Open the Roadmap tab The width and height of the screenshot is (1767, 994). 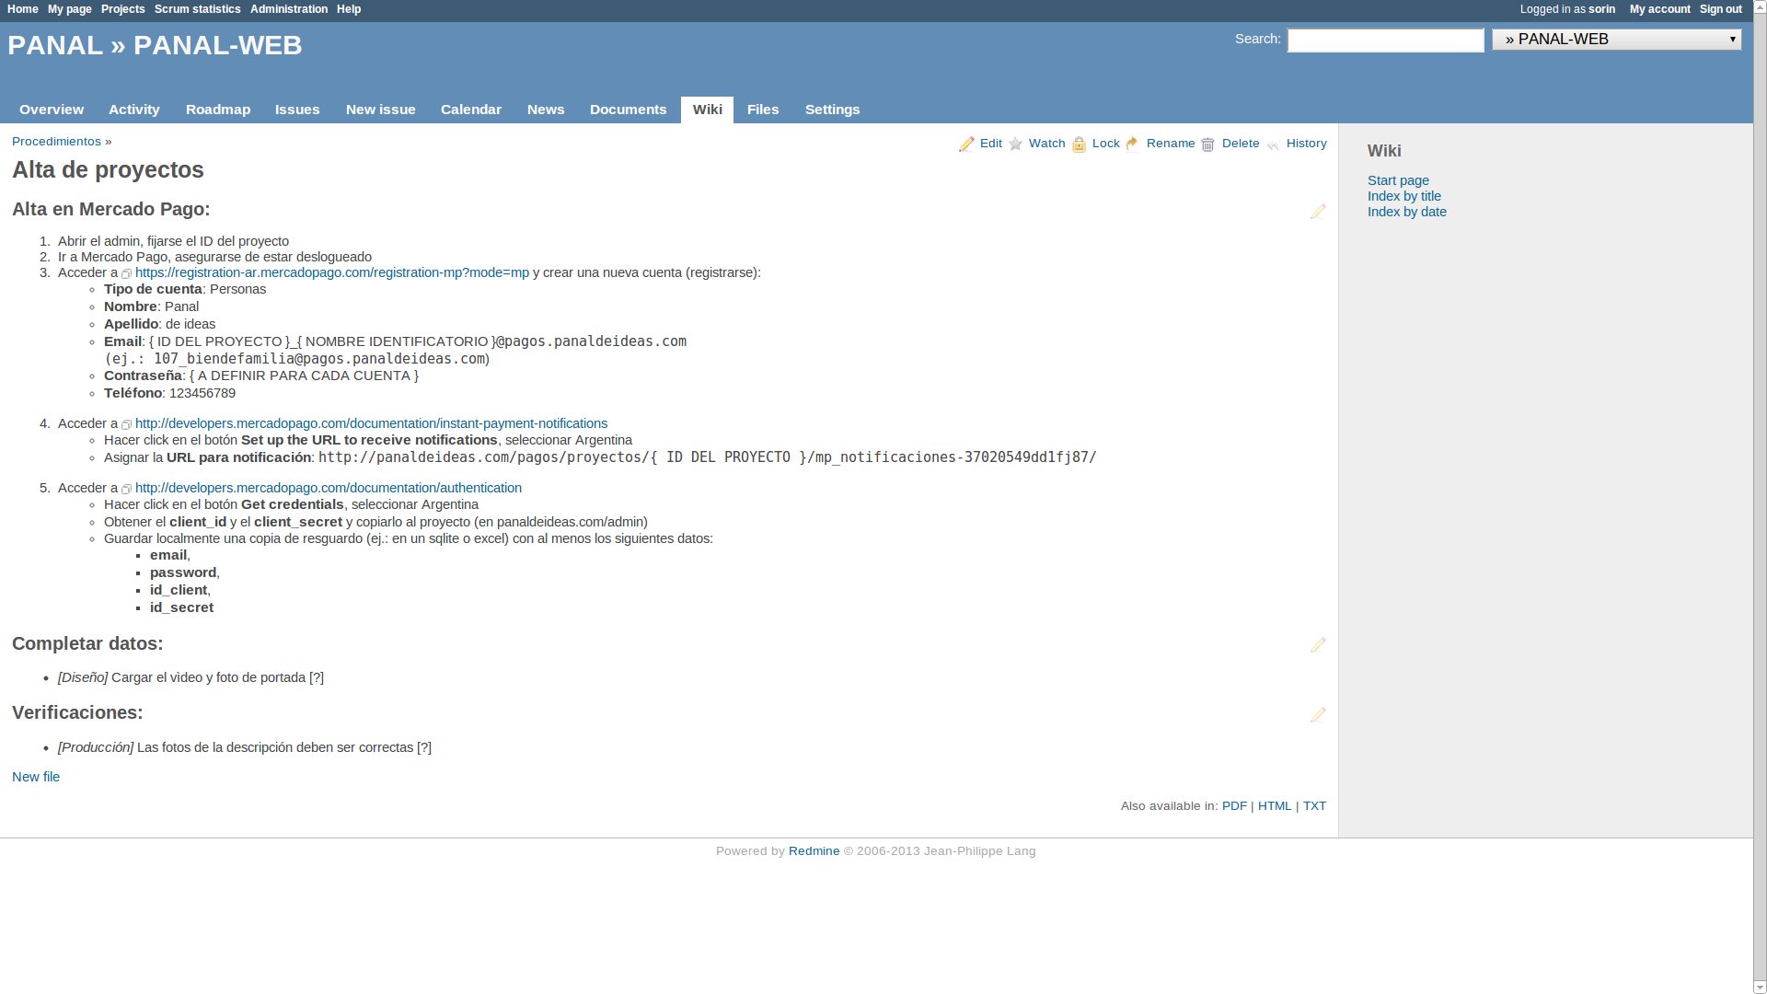[218, 110]
